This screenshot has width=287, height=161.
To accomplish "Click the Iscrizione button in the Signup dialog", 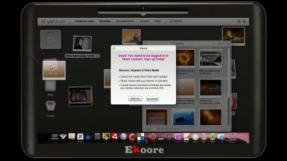I will [x=152, y=99].
